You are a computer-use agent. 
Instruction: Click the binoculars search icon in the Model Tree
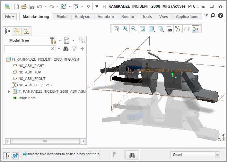(66, 49)
